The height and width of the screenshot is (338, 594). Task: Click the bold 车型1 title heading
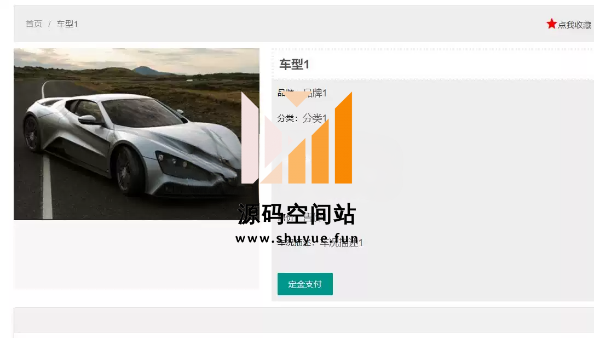click(294, 65)
